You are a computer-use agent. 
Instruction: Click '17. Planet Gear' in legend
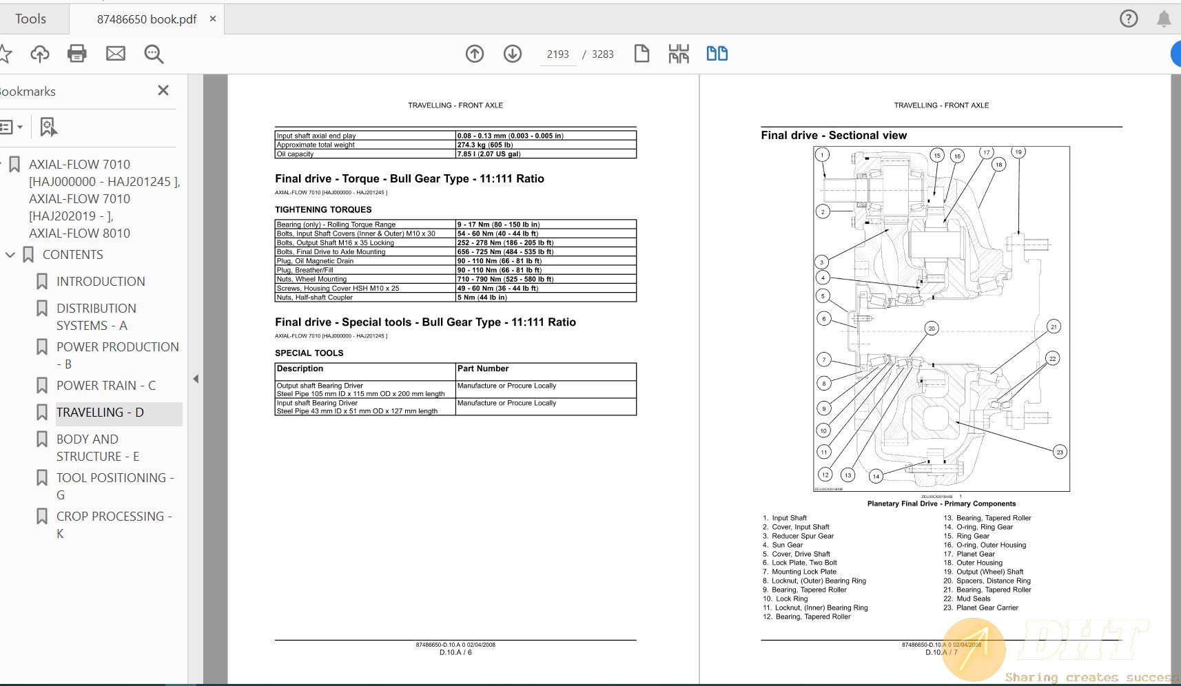(969, 554)
